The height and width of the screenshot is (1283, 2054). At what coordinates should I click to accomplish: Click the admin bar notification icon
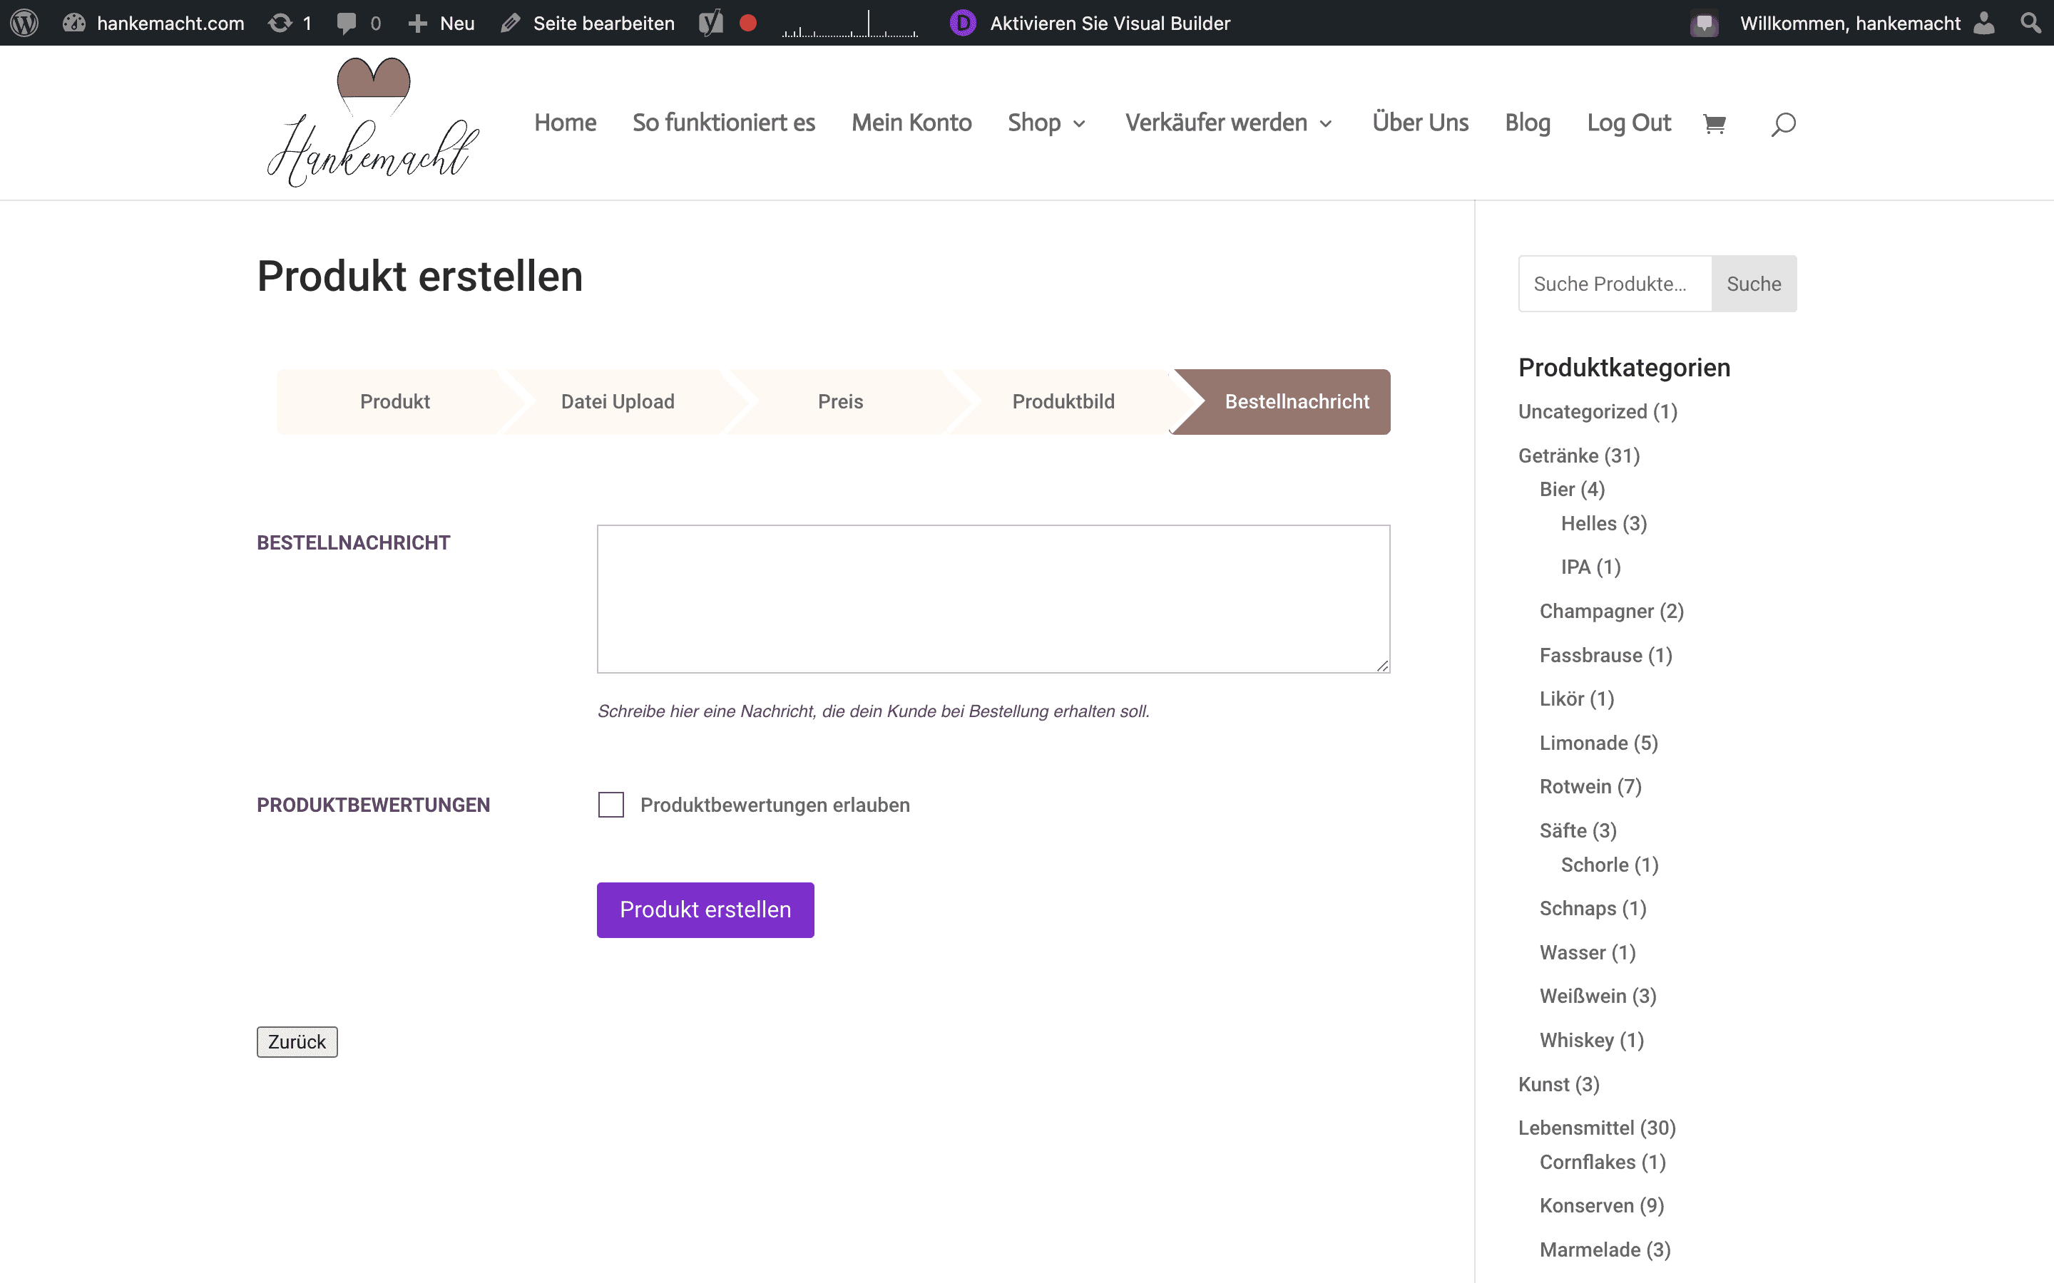pyautogui.click(x=1703, y=23)
